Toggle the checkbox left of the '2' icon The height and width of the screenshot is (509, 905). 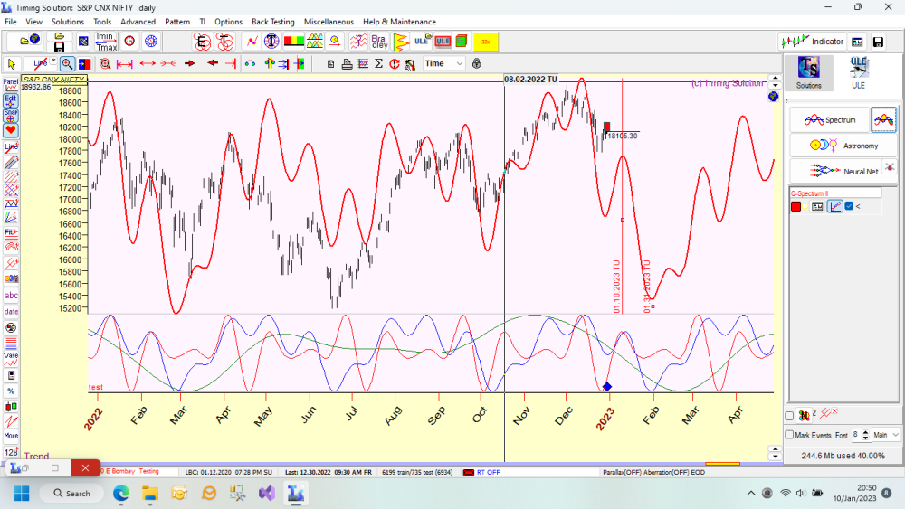(x=789, y=415)
